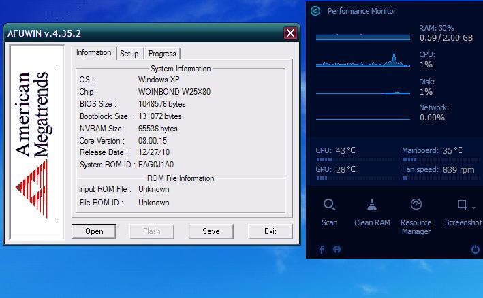Viewport: 483px width, 298px height.
Task: Click the '08.00.15' core version value
Action: pyautogui.click(x=153, y=141)
